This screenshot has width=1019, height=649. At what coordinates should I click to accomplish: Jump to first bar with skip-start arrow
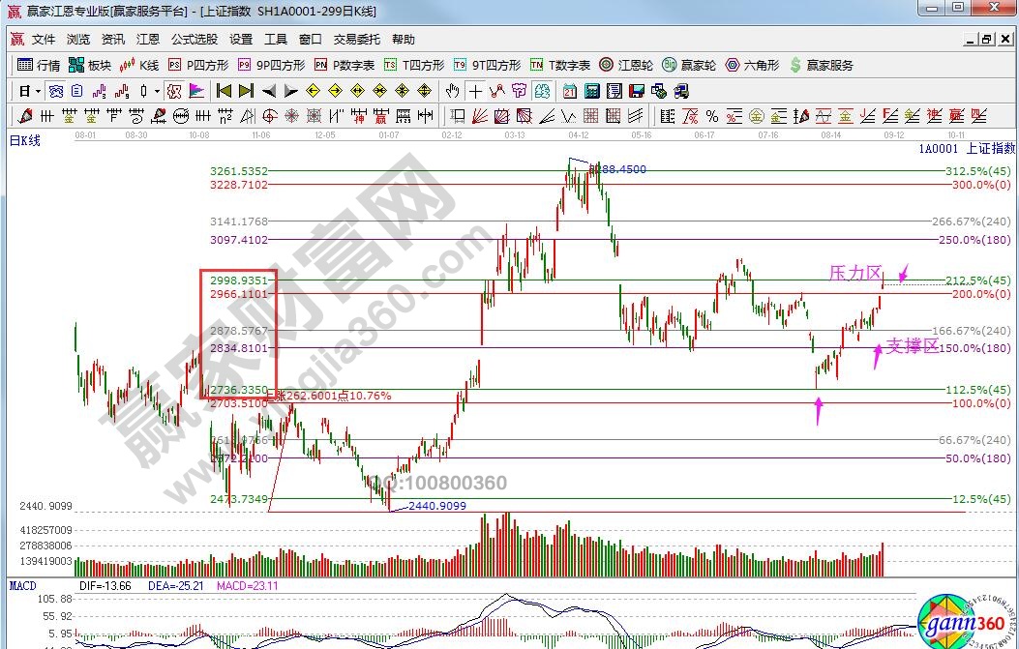pyautogui.click(x=224, y=91)
